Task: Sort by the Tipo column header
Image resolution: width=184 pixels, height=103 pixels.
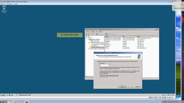Action: (129, 36)
